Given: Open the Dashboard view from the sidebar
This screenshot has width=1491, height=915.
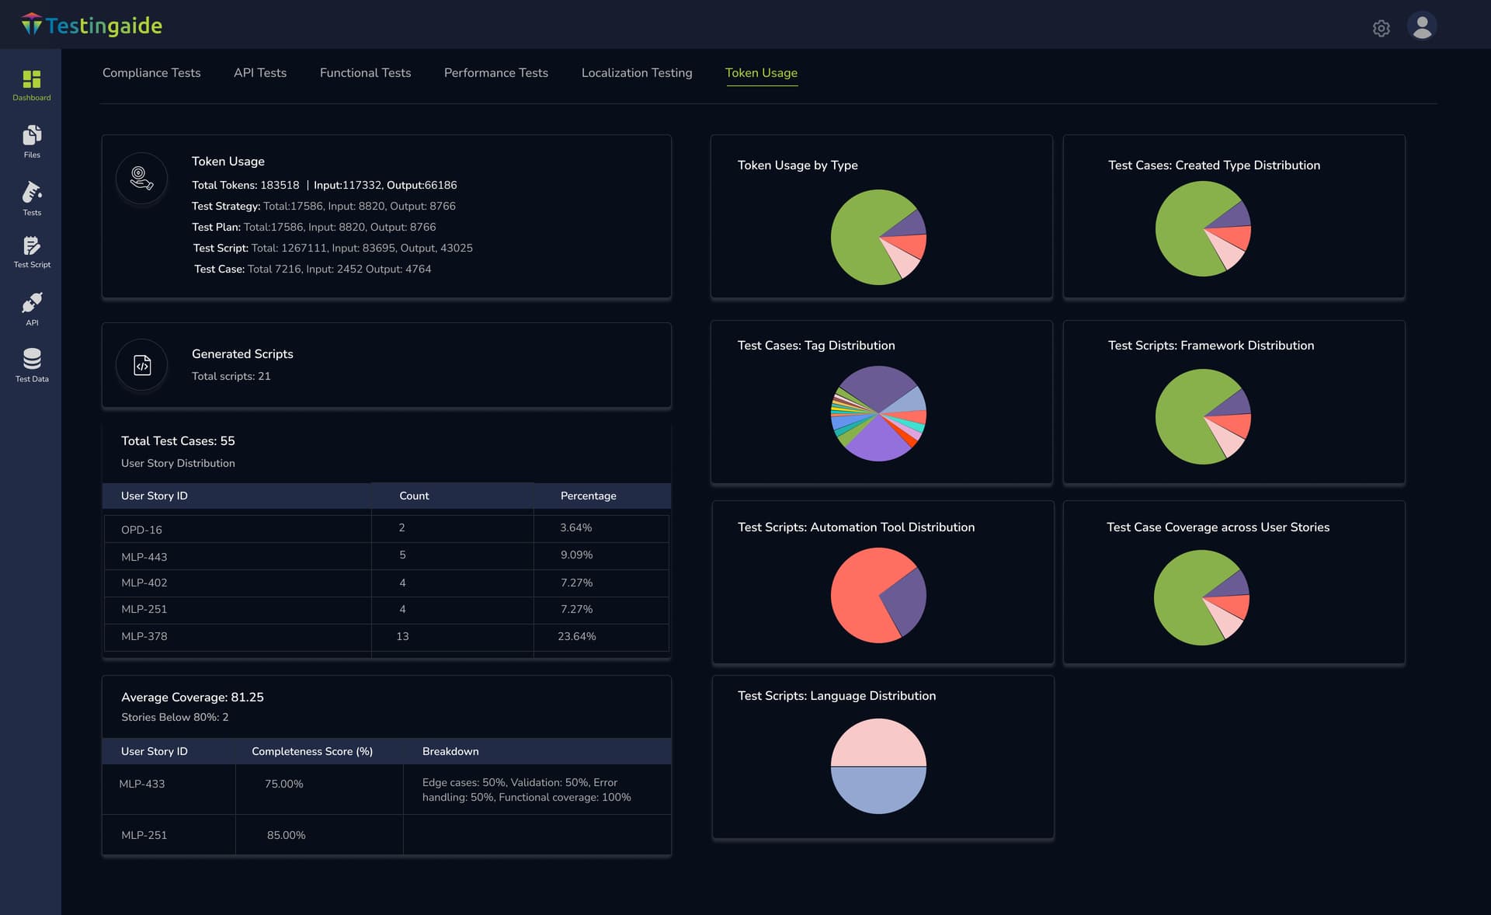Looking at the screenshot, I should click(x=31, y=84).
